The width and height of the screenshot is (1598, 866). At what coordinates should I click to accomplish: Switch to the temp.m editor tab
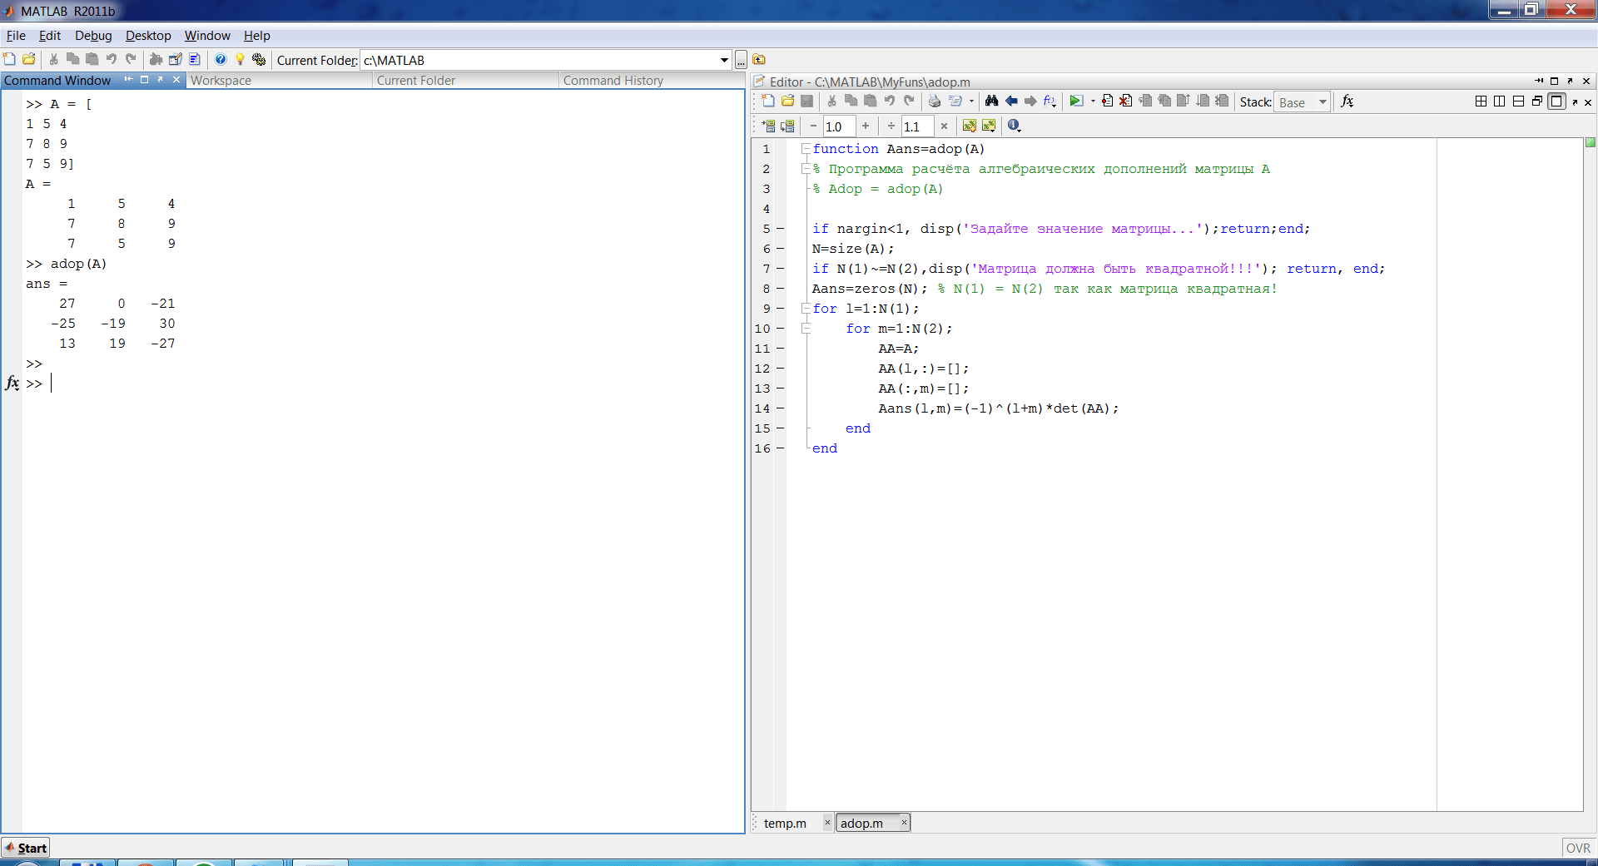coord(784,823)
